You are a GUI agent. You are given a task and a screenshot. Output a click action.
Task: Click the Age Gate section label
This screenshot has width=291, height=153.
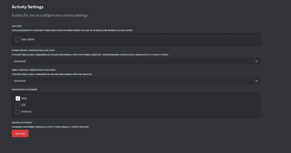[x=17, y=26]
